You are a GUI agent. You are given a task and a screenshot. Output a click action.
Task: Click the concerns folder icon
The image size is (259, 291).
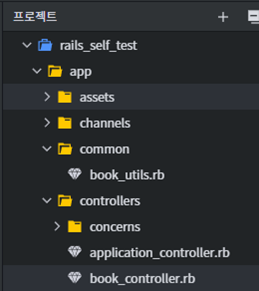tap(74, 226)
